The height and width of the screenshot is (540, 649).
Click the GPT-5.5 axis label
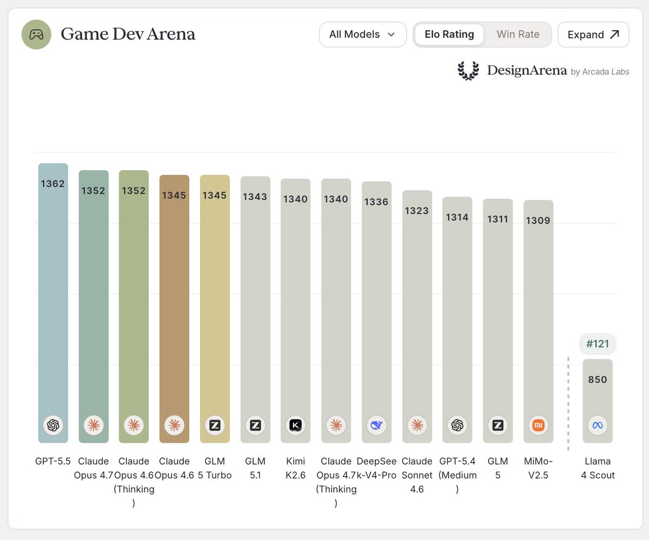[x=53, y=462]
